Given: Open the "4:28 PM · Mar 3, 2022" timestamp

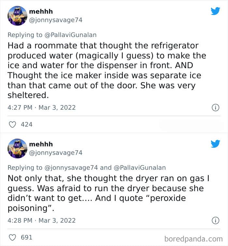Looking at the screenshot, I should (x=41, y=221).
